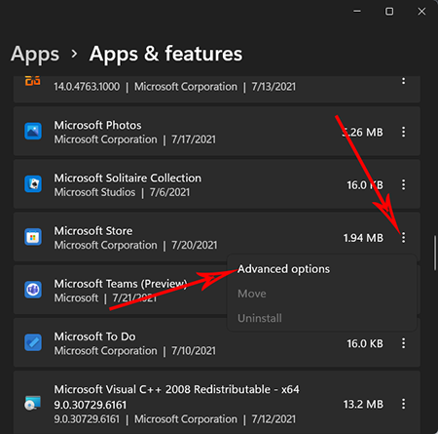Click the Microsoft To Do icon

point(33,342)
